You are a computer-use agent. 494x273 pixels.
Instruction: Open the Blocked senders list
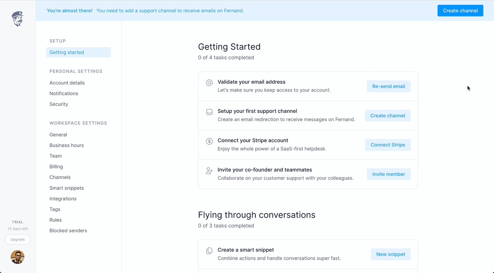coord(68,230)
